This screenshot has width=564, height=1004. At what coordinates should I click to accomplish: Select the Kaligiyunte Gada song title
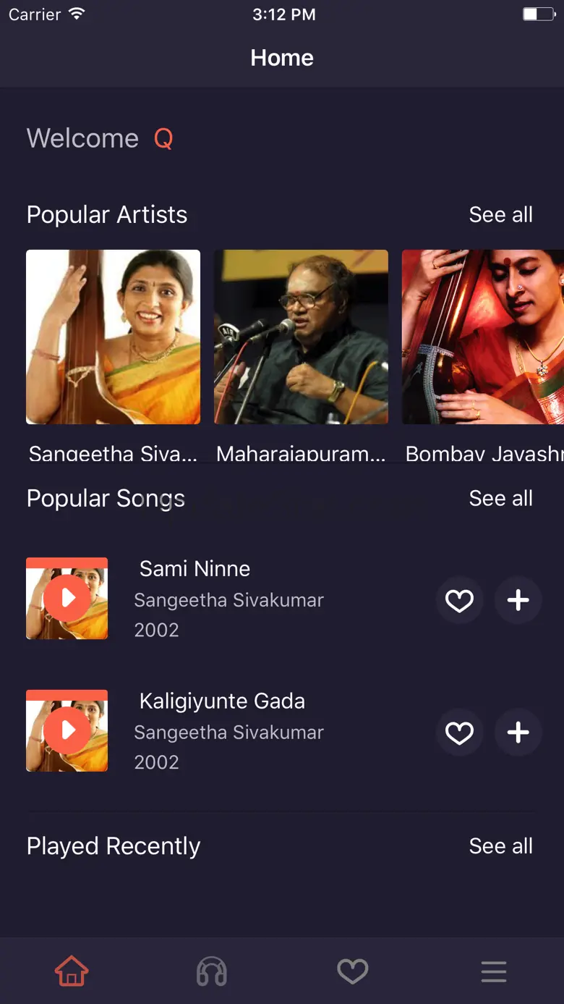[x=222, y=701]
